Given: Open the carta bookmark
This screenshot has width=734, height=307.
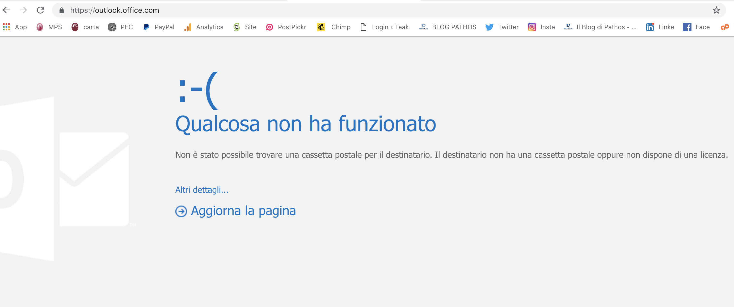Looking at the screenshot, I should pyautogui.click(x=85, y=27).
